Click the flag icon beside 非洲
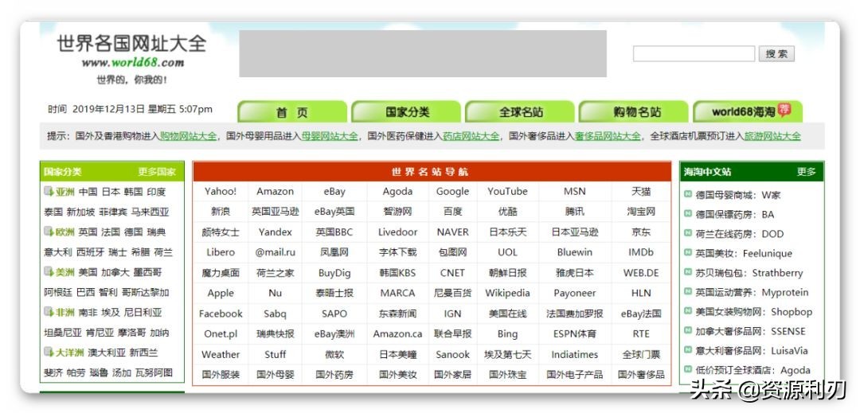 pos(49,313)
